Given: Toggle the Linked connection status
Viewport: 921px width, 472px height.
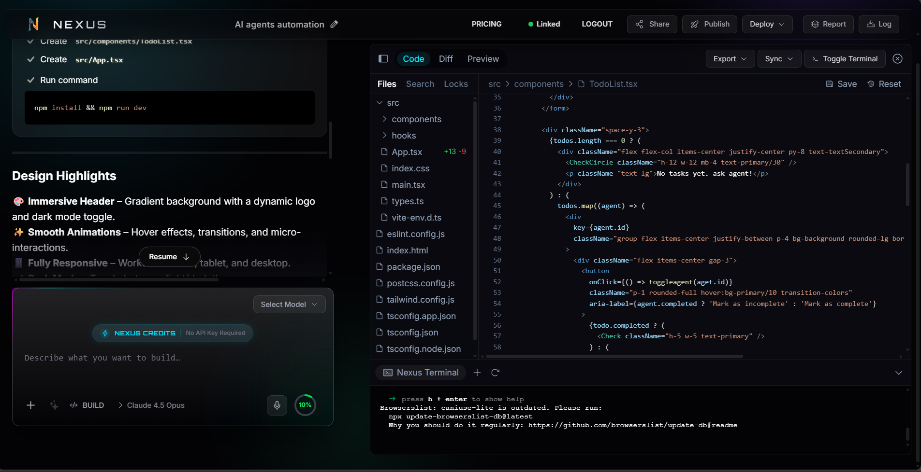Looking at the screenshot, I should coord(544,24).
